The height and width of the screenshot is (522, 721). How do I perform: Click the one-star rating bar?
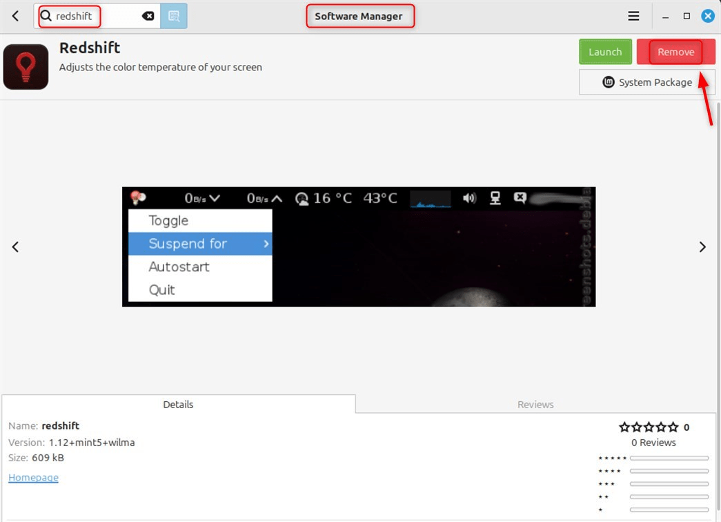(669, 510)
